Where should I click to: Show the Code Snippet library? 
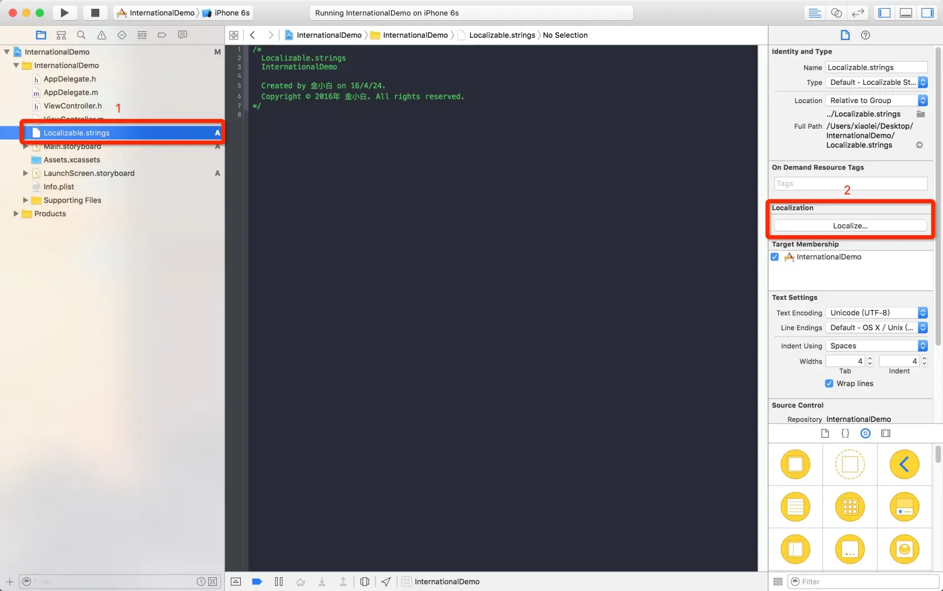point(845,433)
